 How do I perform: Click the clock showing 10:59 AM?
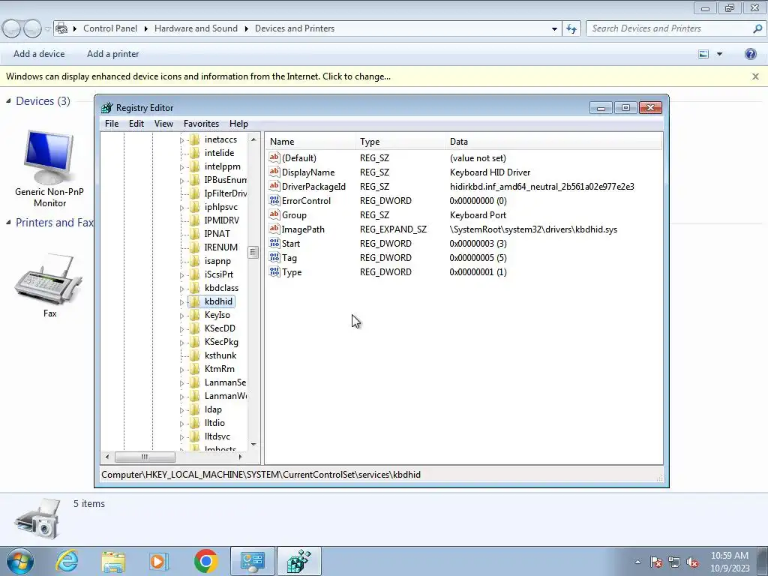pyautogui.click(x=729, y=556)
